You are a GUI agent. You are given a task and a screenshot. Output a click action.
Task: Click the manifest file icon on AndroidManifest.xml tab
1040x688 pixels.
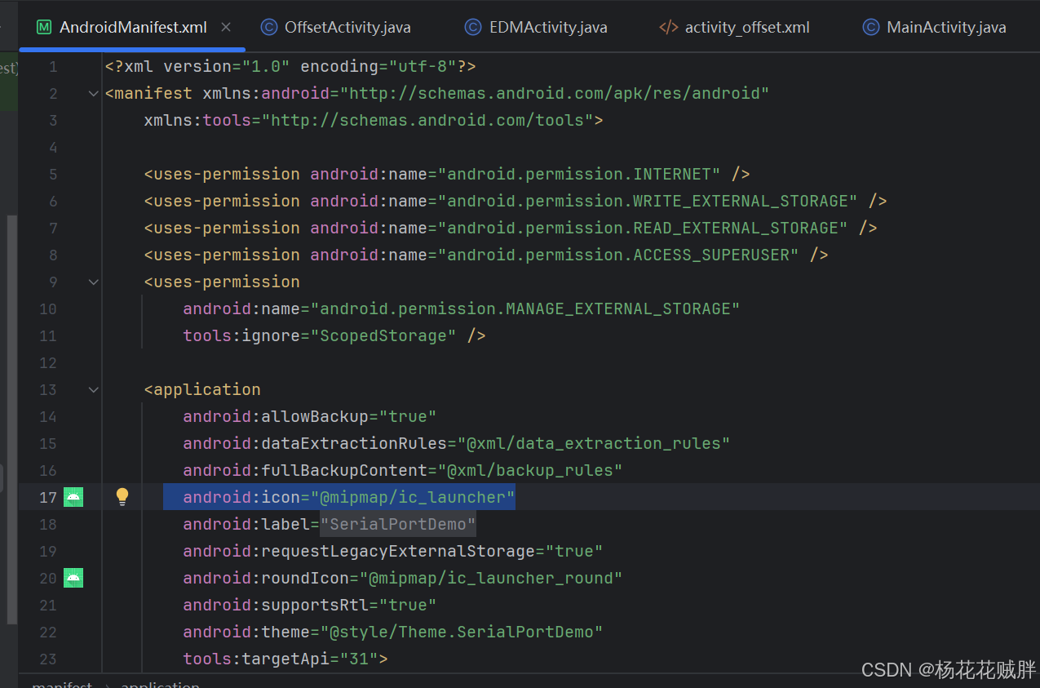click(44, 27)
